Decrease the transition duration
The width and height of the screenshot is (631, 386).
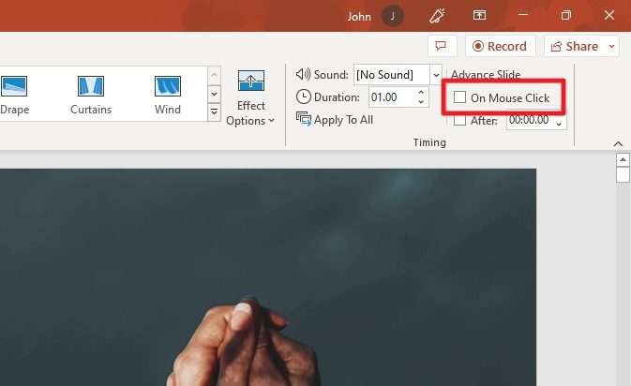pyautogui.click(x=421, y=102)
